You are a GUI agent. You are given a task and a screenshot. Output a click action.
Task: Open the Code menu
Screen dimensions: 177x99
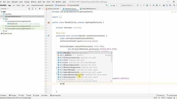coord(21,2)
